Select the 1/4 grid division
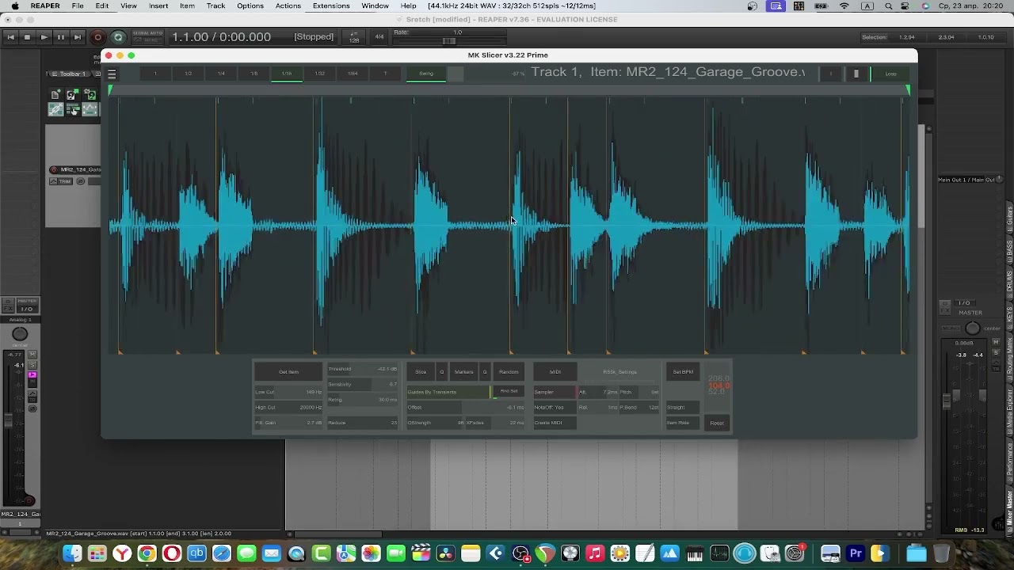This screenshot has width=1014, height=570. 221,74
